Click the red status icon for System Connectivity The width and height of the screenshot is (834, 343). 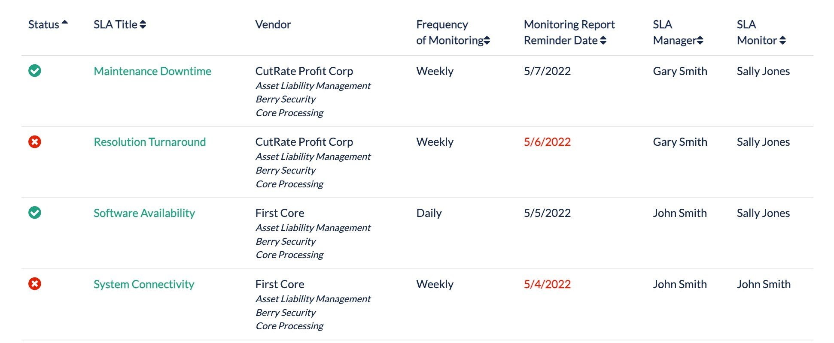pos(36,284)
